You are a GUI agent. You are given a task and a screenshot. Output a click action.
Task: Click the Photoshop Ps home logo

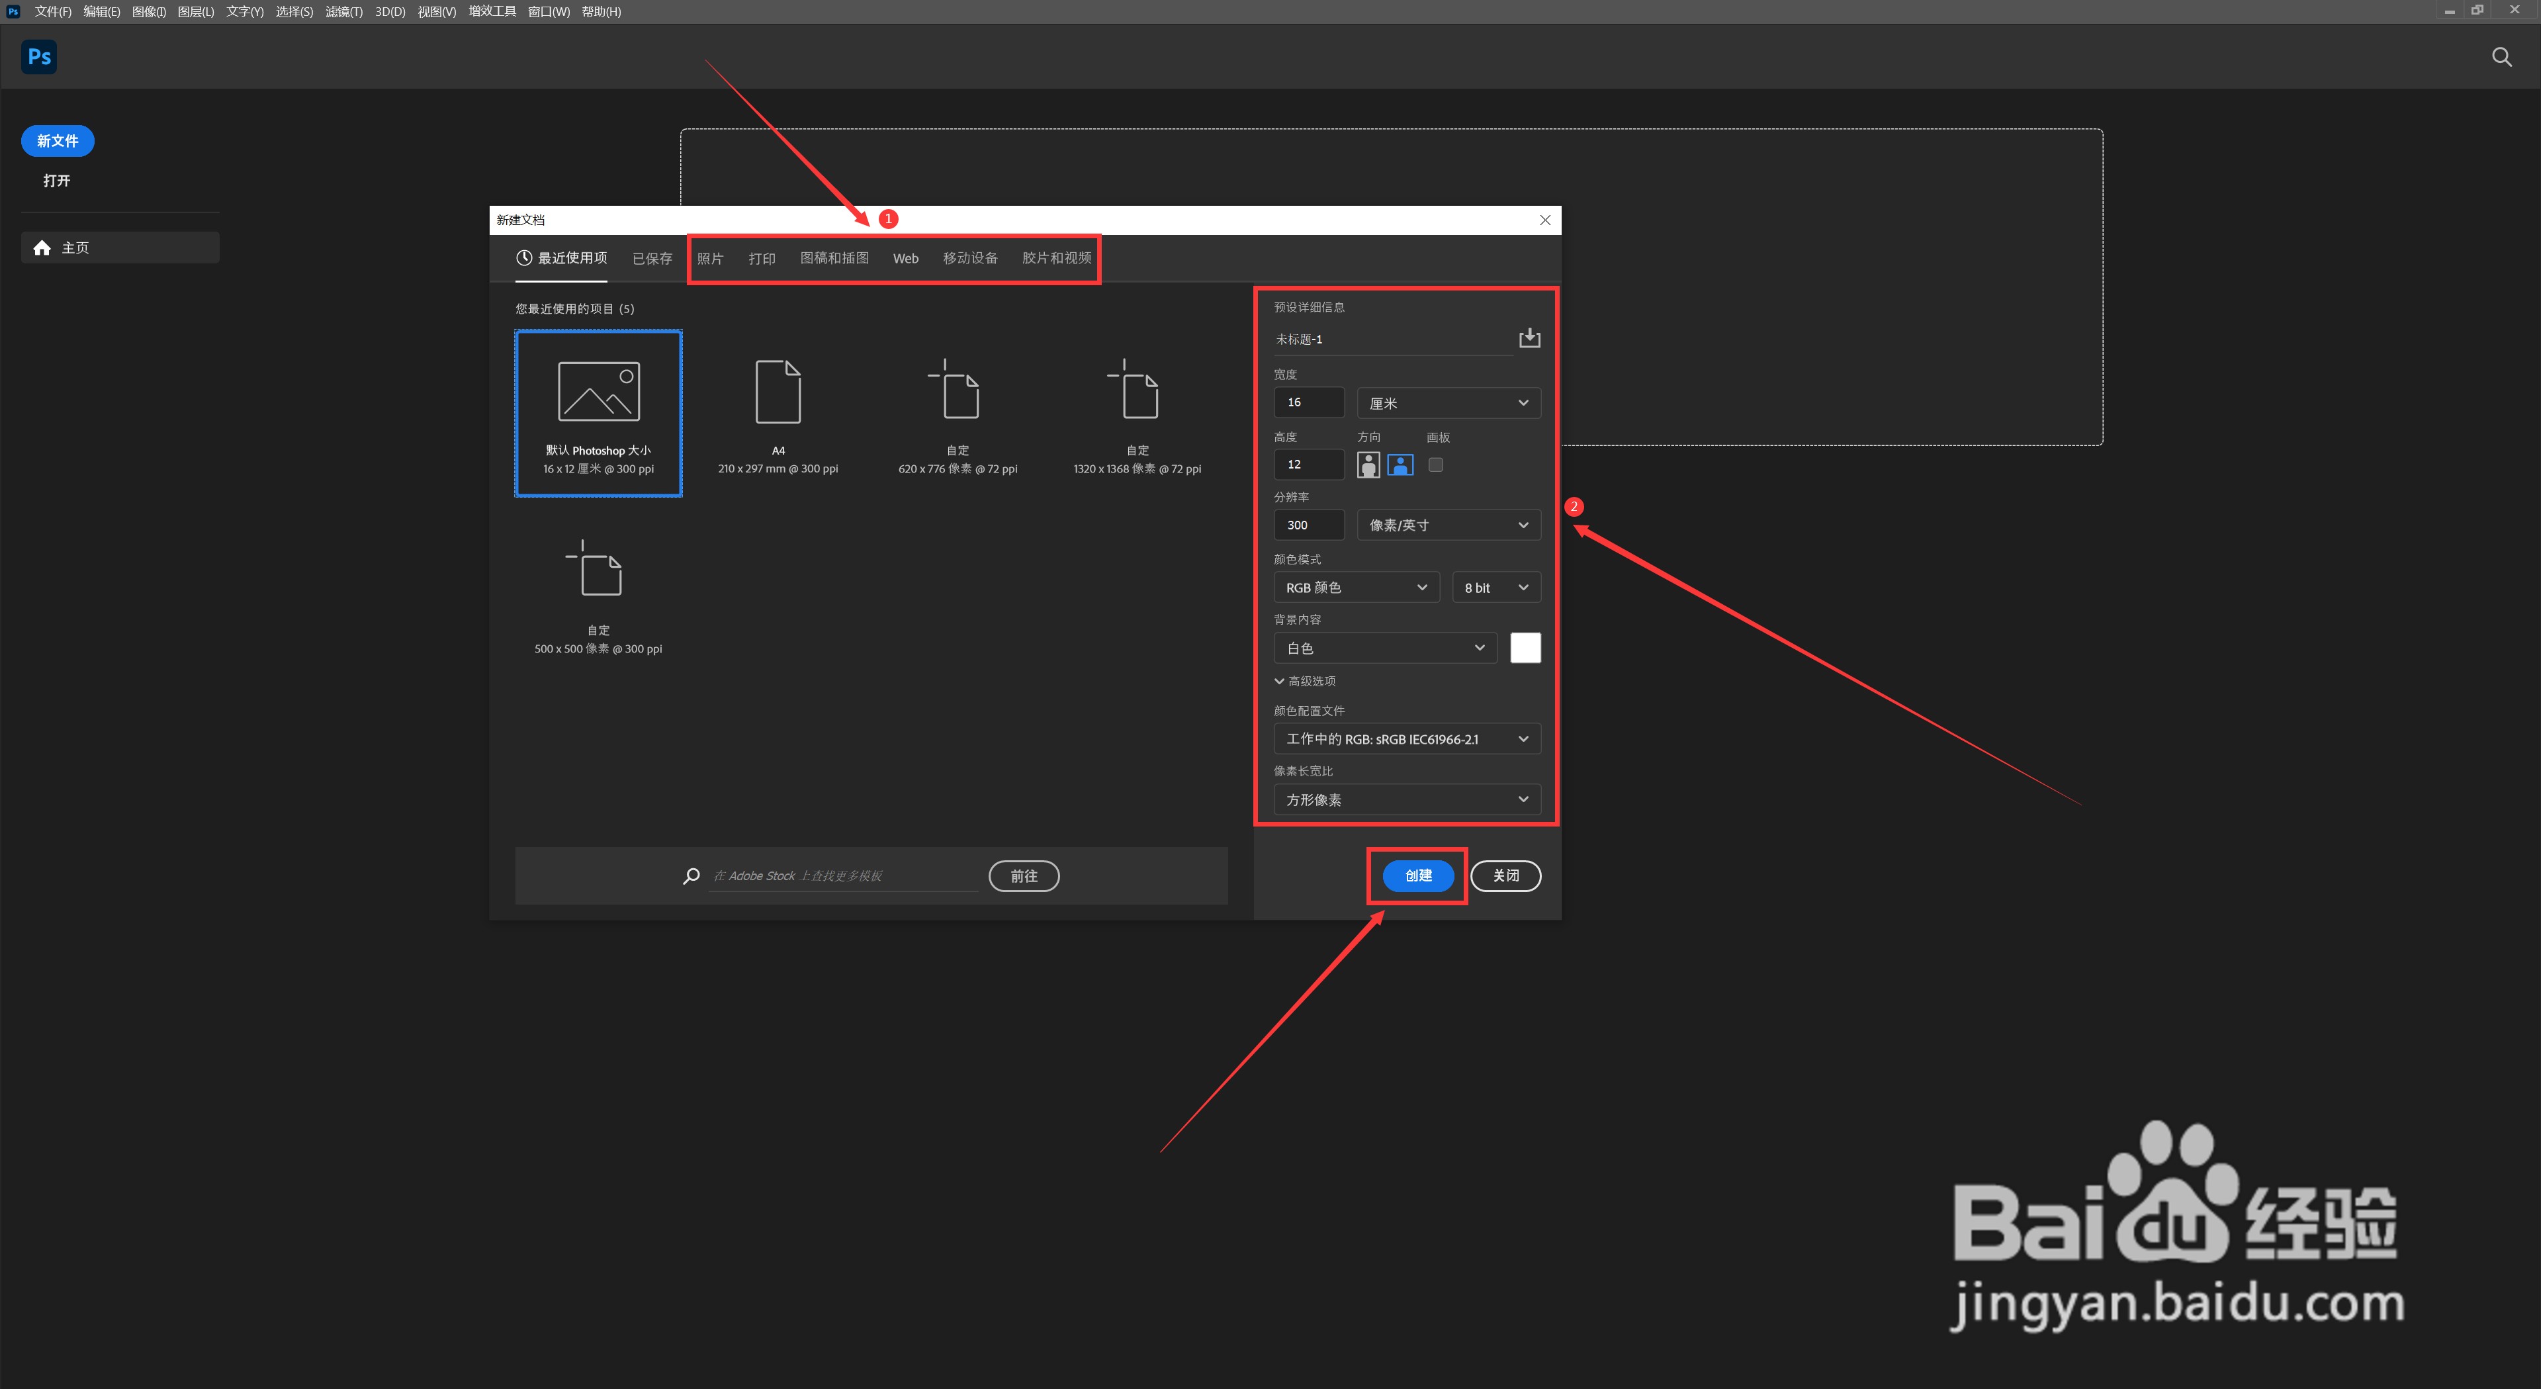38,56
